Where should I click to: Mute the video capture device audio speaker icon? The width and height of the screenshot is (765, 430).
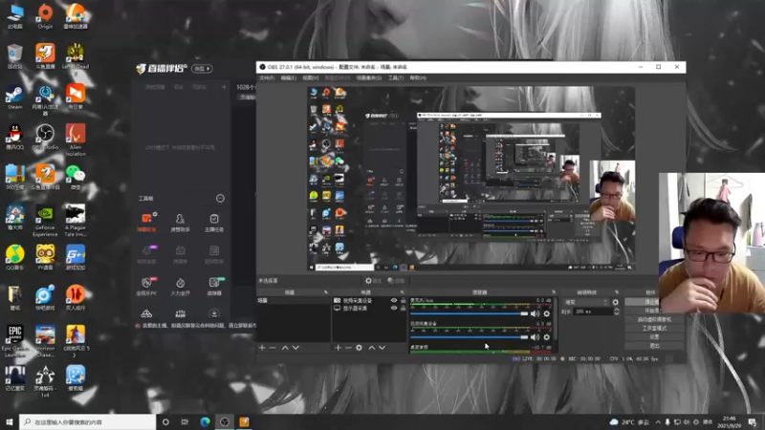(535, 337)
